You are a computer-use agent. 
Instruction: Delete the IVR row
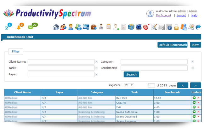click(x=198, y=107)
